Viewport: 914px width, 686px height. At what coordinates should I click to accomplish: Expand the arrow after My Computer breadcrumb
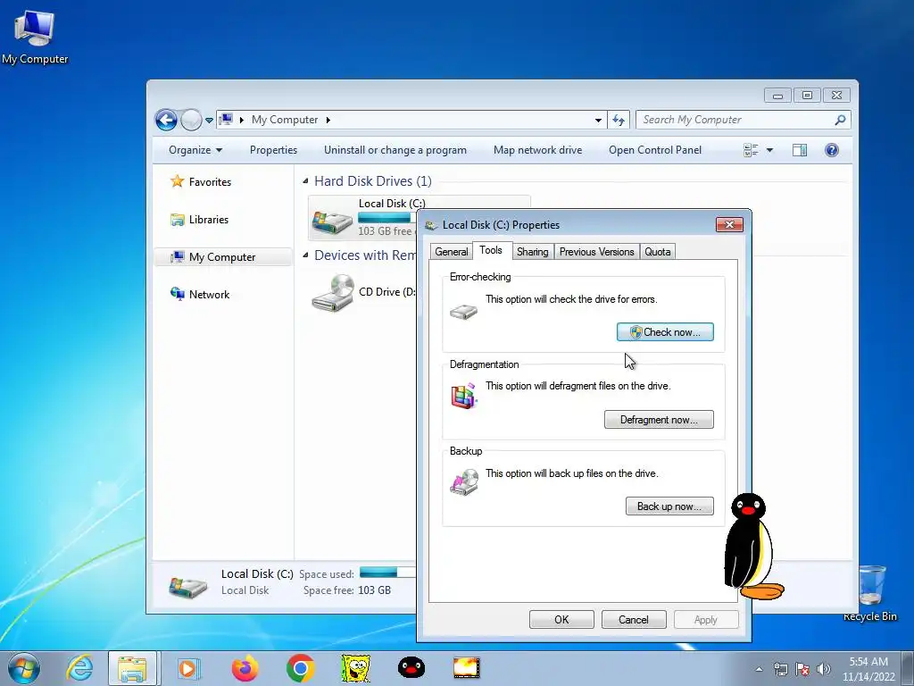point(328,121)
